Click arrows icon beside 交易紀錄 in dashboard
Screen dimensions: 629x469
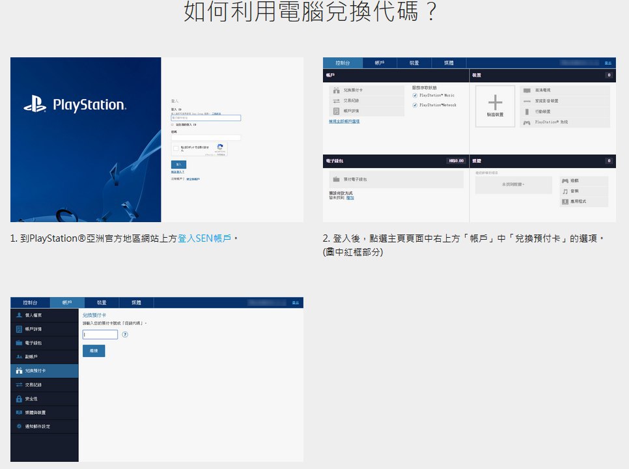pos(336,101)
